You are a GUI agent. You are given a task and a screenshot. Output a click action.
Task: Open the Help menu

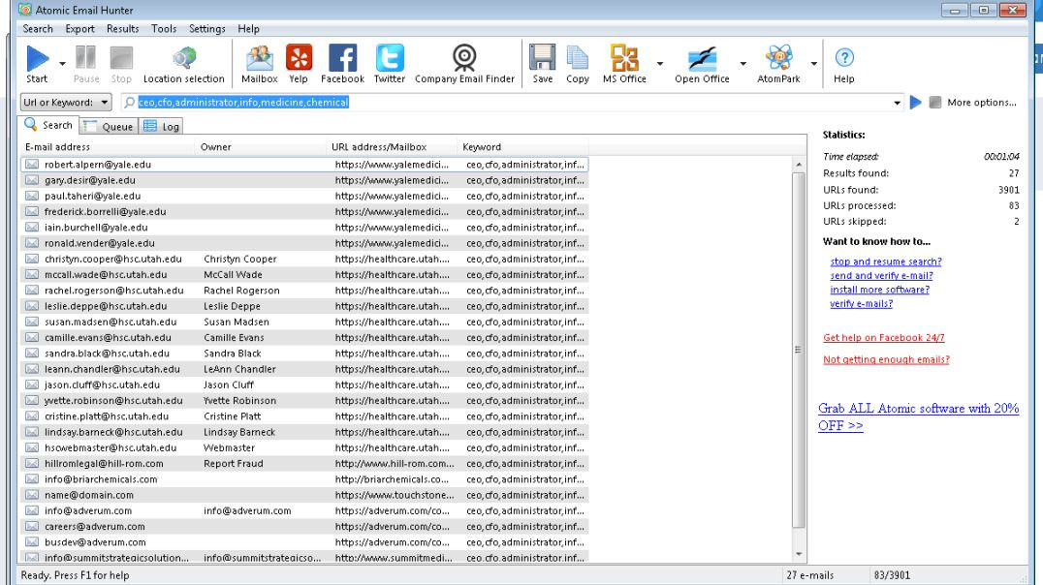point(249,29)
